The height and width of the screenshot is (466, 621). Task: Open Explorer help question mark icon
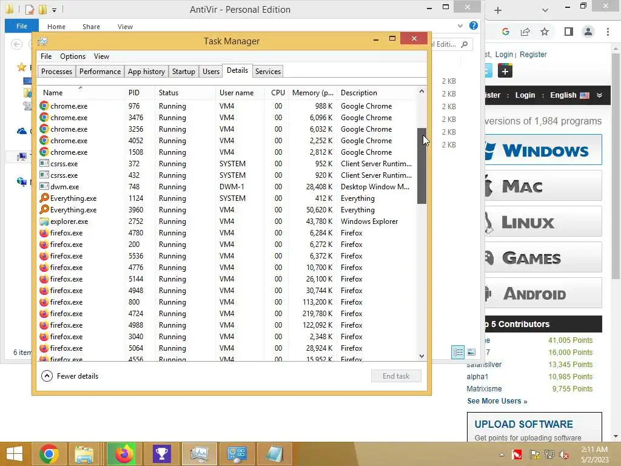(473, 25)
